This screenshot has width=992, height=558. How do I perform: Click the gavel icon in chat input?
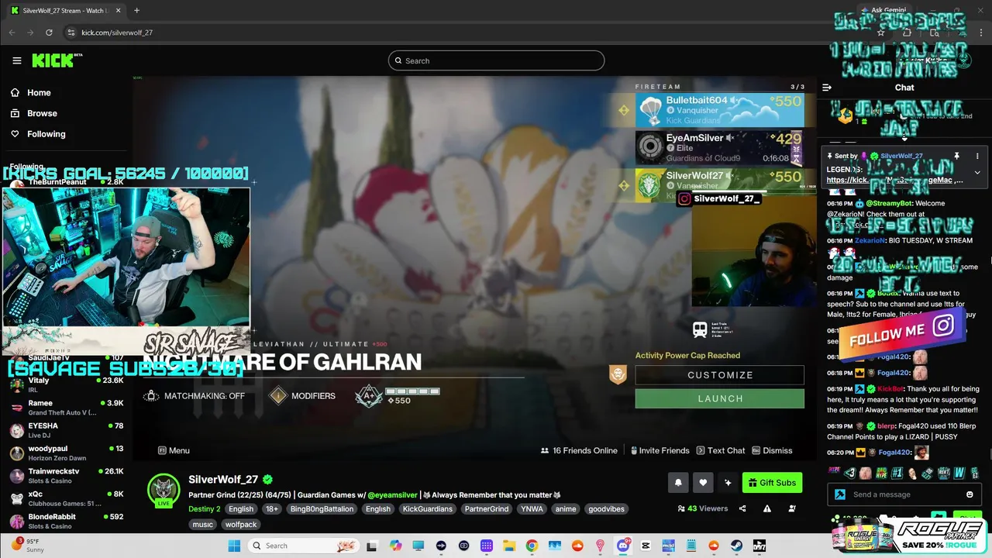pos(839,494)
